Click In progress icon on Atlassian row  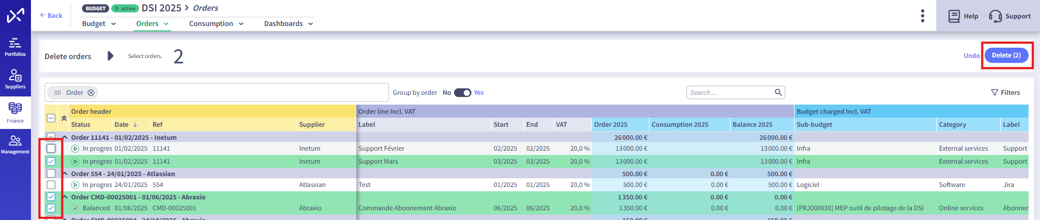75,185
